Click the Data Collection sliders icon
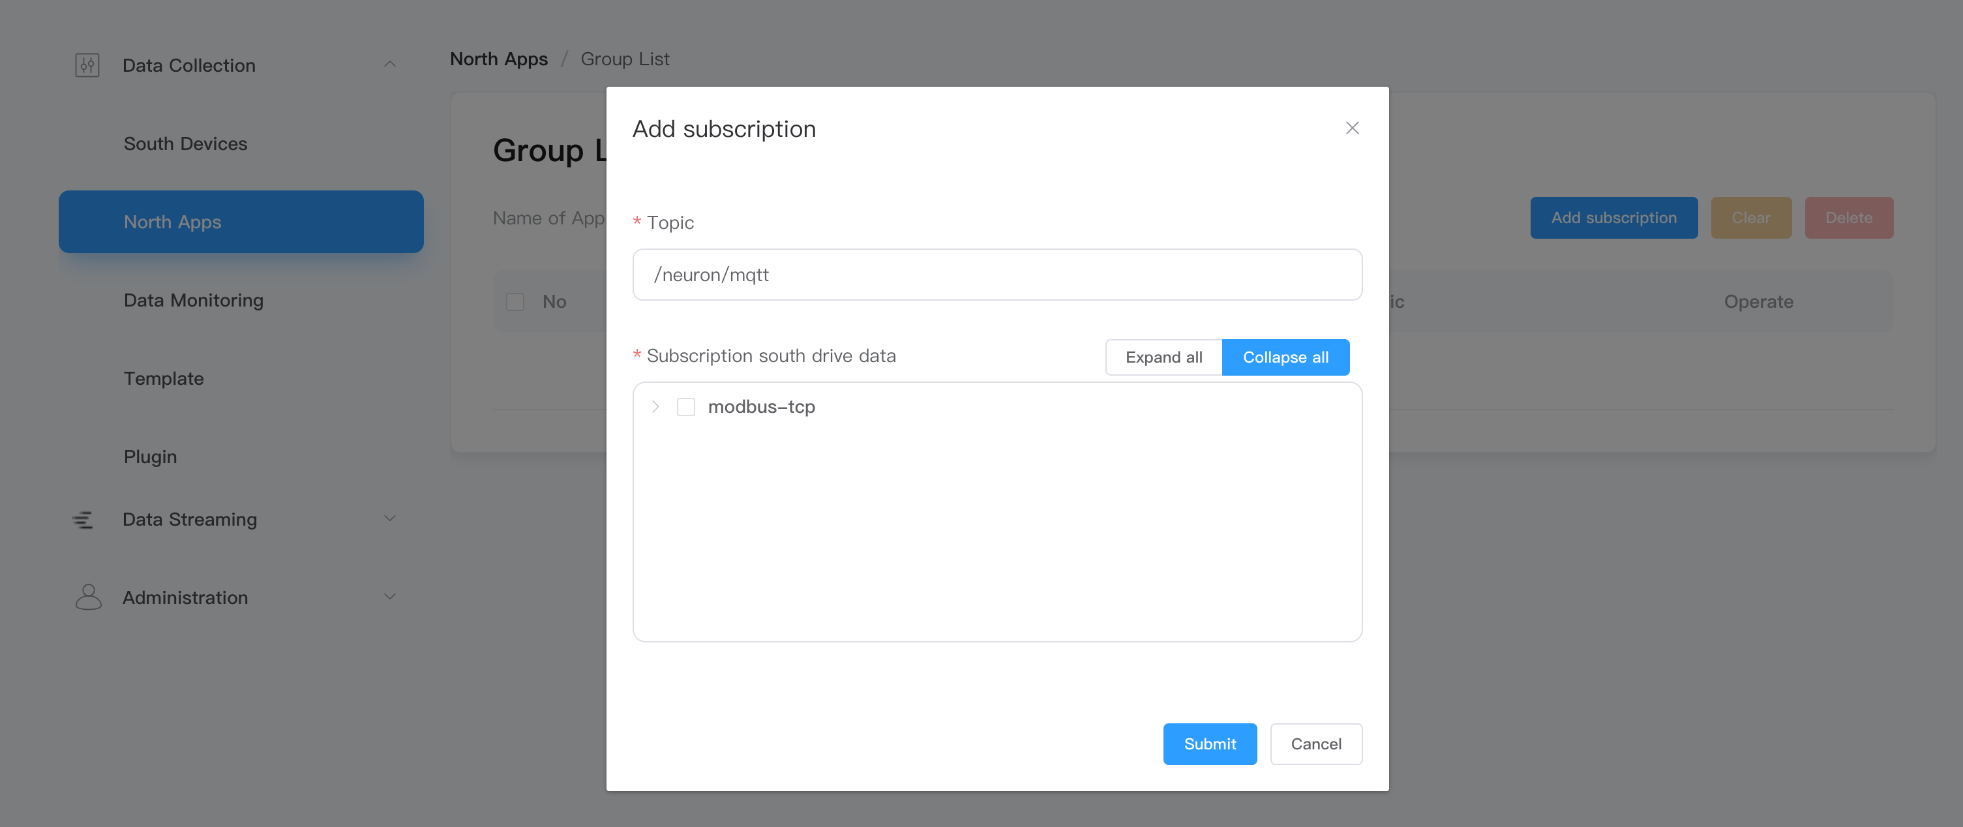This screenshot has width=1963, height=827. click(x=87, y=66)
